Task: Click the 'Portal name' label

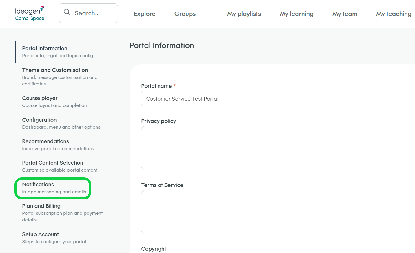Action: (156, 86)
